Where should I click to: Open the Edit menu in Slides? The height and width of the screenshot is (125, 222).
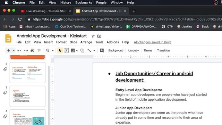tap(28, 42)
